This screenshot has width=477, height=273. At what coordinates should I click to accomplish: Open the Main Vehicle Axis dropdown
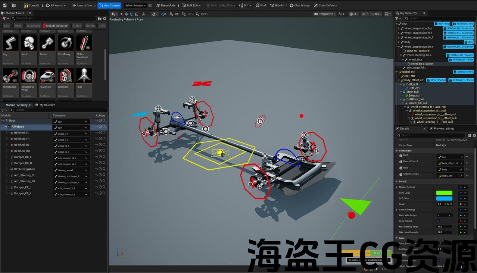445,215
